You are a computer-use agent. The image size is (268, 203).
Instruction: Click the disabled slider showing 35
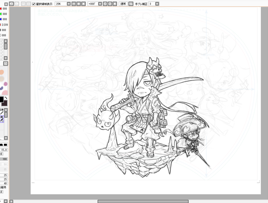coord(4,170)
